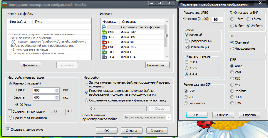Select the TIFF file format icon

pos(104,52)
